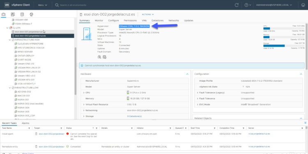Open the Menu dropdown
This screenshot has width=308, height=154.
tap(43, 5)
